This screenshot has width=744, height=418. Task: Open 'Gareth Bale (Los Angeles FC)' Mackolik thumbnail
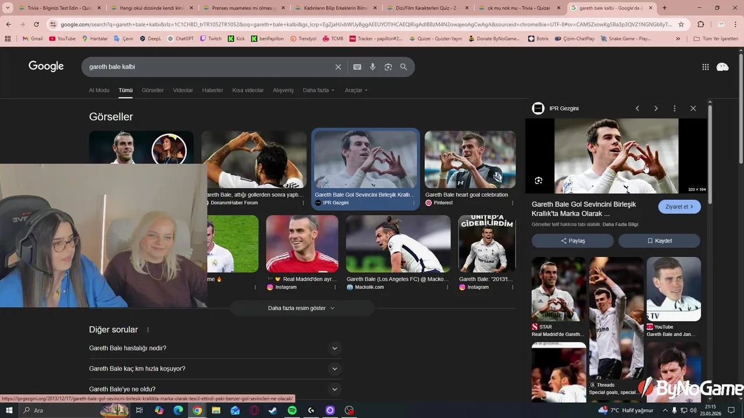click(398, 244)
